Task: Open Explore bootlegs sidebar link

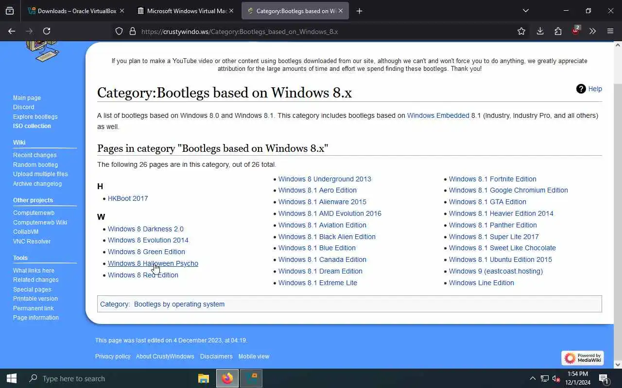Action: click(35, 116)
